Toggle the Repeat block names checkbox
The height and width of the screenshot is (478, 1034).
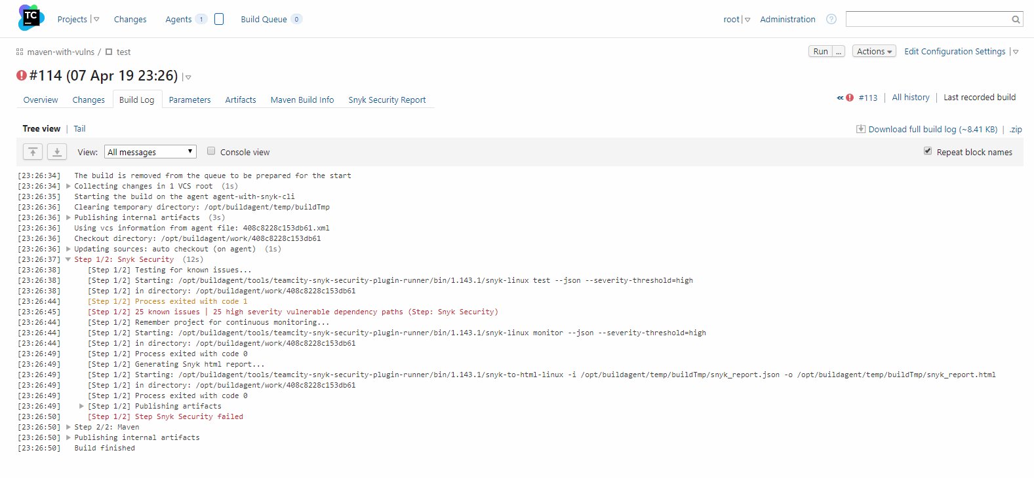[x=928, y=151]
